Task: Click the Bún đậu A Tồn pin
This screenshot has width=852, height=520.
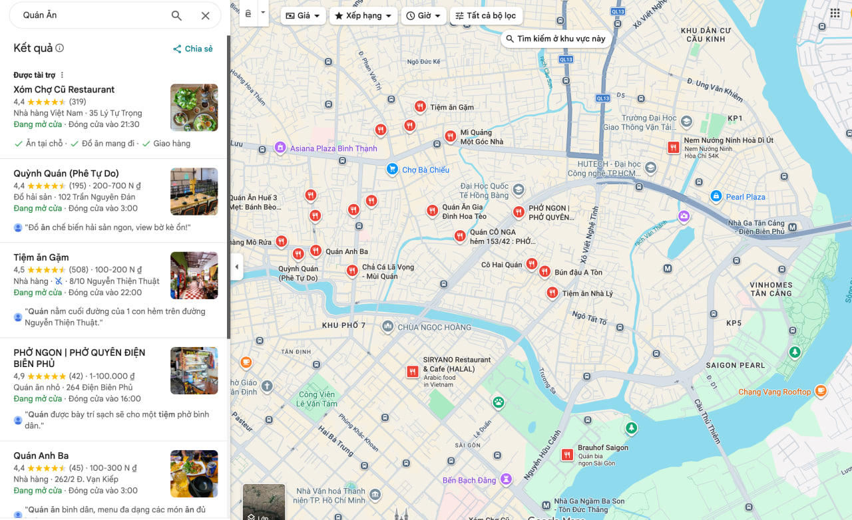Action: 544,271
